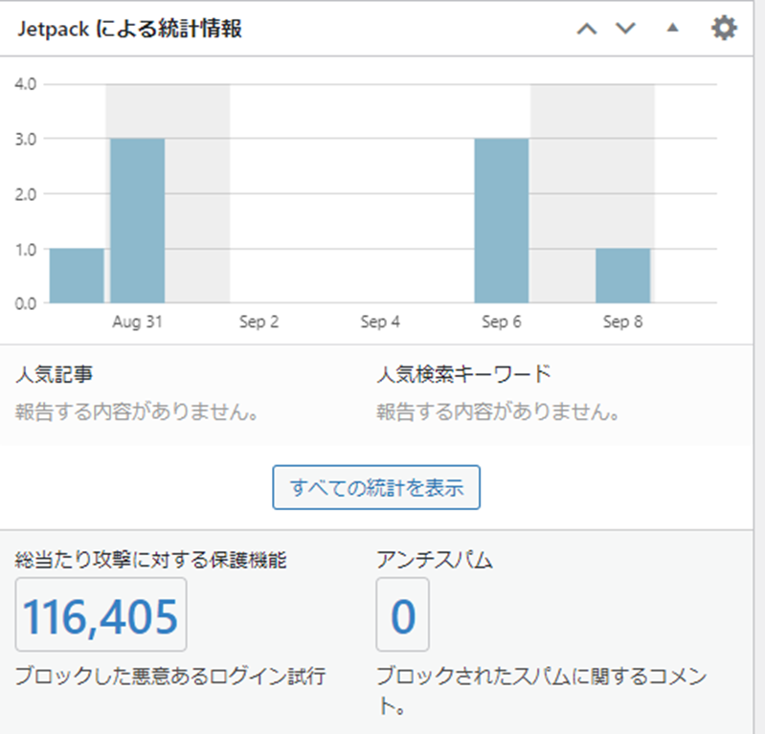Viewport: 765px width, 734px height.
Task: Click the アンチスパム label
Action: click(x=435, y=561)
